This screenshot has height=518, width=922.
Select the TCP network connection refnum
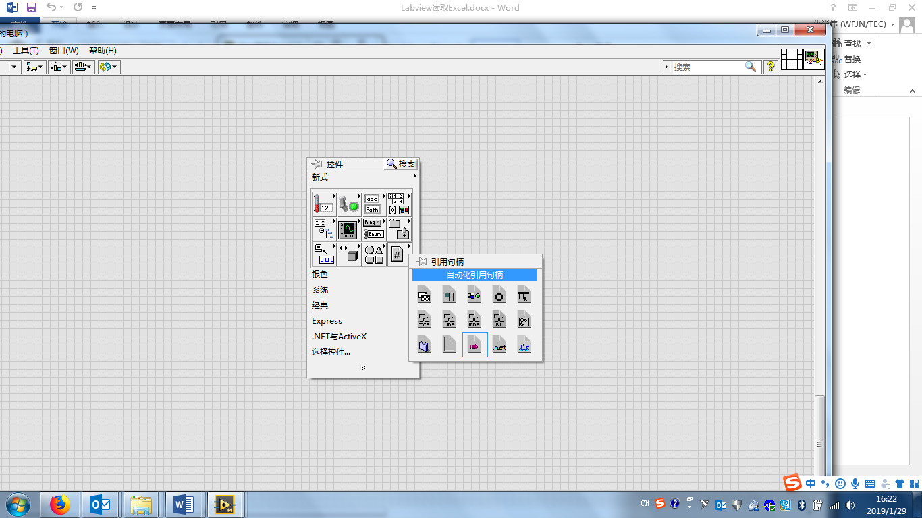(424, 318)
